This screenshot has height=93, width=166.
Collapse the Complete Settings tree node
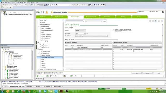[39, 26]
